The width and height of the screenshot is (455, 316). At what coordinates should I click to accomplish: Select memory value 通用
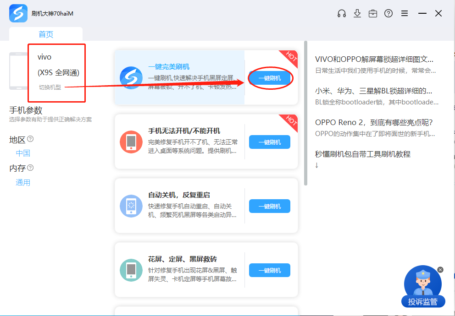point(23,182)
